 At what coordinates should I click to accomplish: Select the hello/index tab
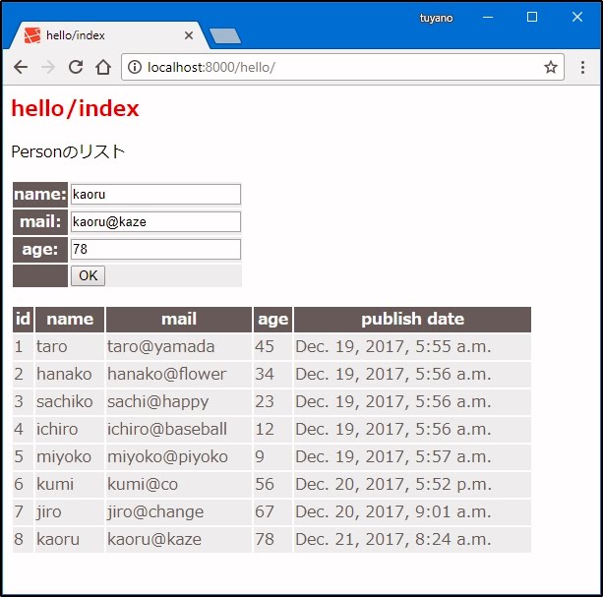[x=98, y=35]
